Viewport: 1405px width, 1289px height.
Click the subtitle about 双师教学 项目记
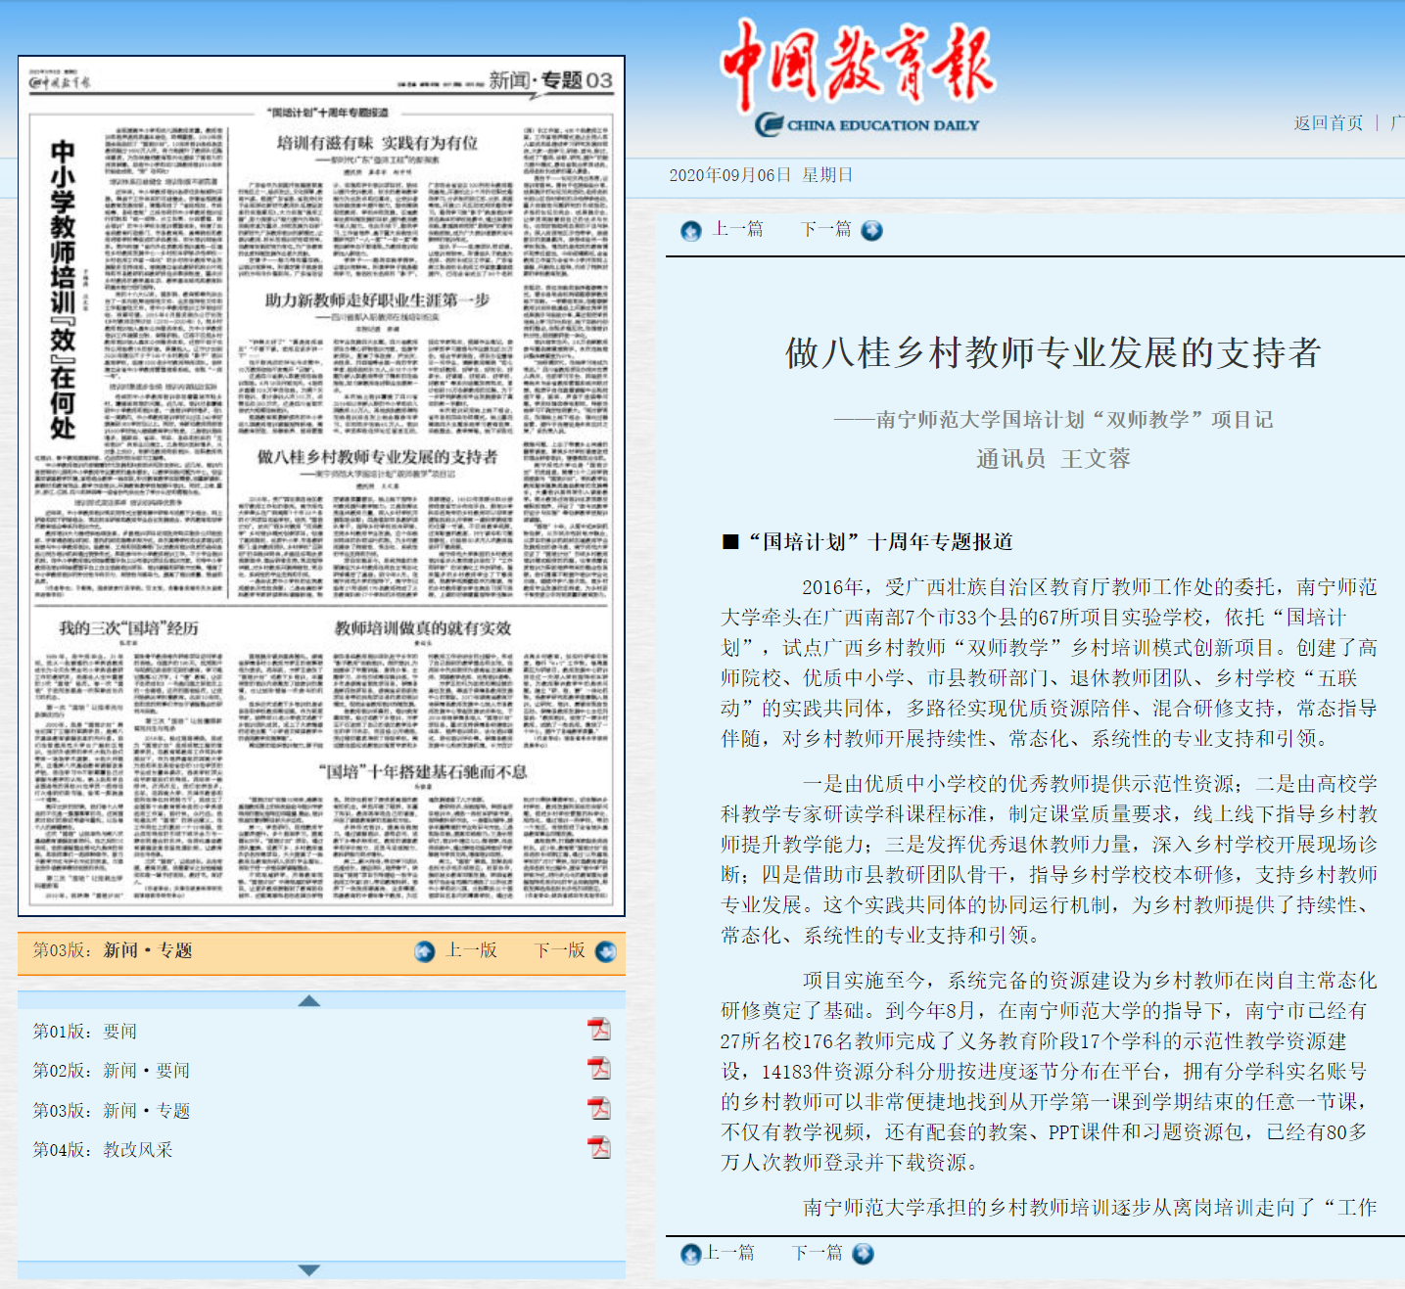(x=1054, y=420)
